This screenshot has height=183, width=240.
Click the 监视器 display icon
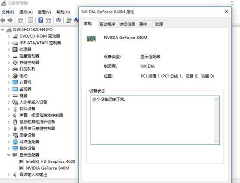15,89
